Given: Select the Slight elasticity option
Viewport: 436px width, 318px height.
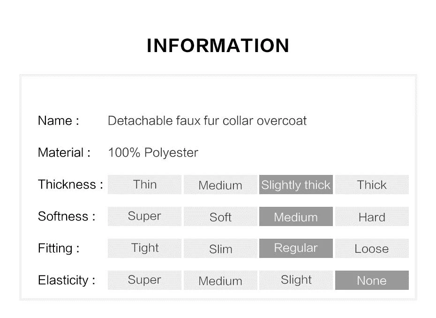Looking at the screenshot, I should (x=296, y=280).
